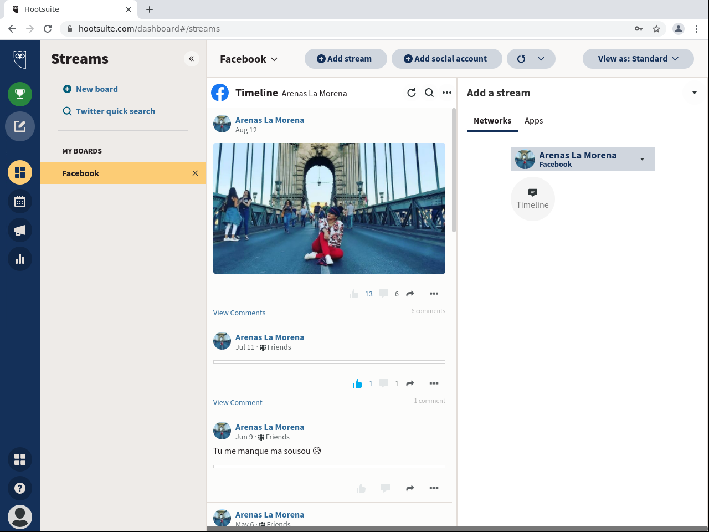The image size is (709, 532).
Task: Share the Jul 11 post
Action: 410,383
